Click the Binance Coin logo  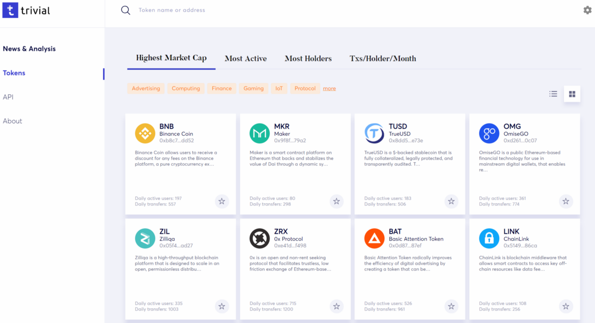[145, 133]
